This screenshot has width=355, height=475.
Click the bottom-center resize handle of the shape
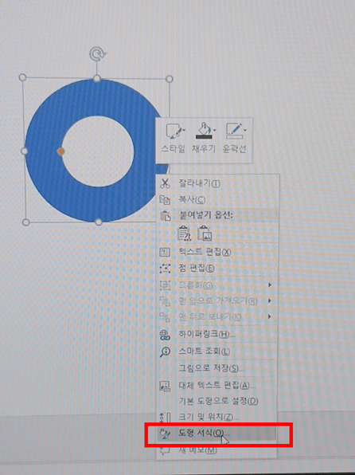point(99,222)
